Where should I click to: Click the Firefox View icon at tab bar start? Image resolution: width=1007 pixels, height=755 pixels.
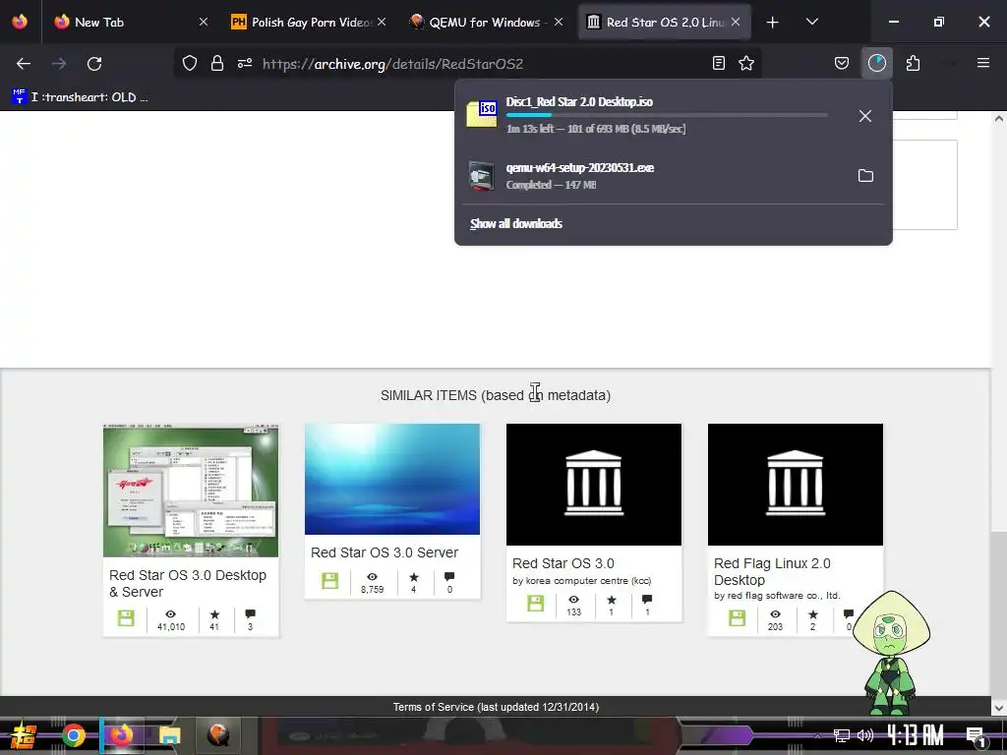[20, 22]
